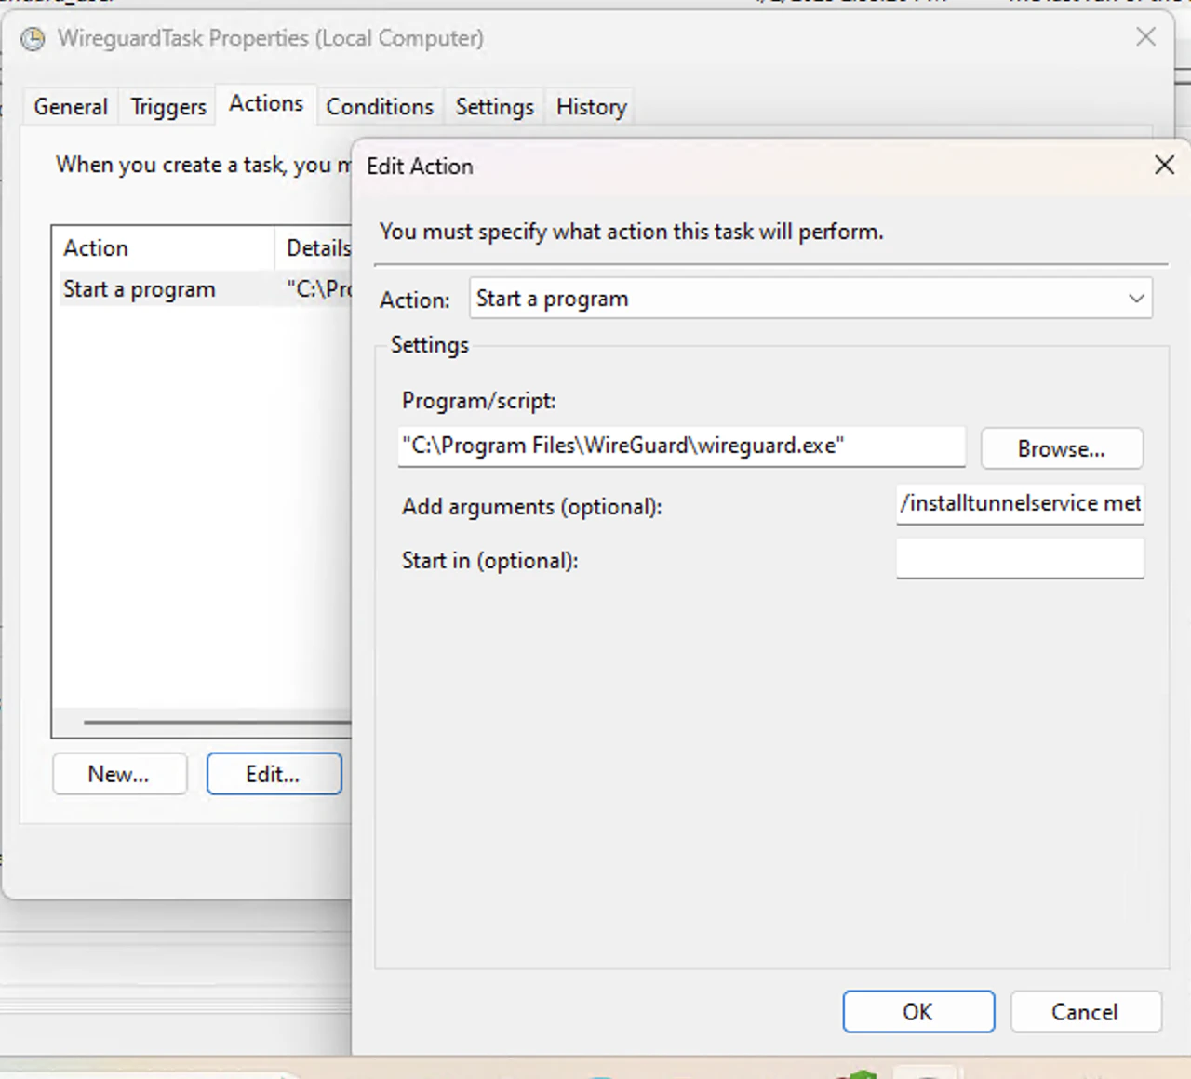Screen dimensions: 1191x1079
Task: Click the Add arguments input field
Action: point(1020,503)
